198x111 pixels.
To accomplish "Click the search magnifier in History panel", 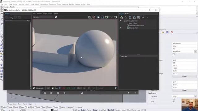I will coord(28,21).
